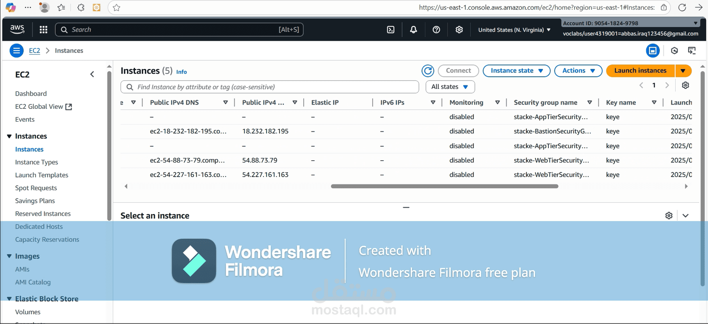Screen dimensions: 708x324
Task: Click the hexagon icon beside breadcrumb tools
Action: coord(674,51)
